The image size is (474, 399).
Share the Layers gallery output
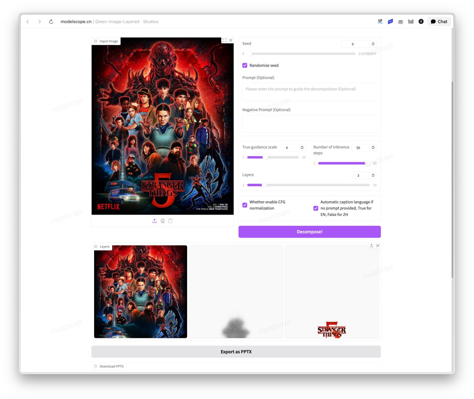pos(371,246)
